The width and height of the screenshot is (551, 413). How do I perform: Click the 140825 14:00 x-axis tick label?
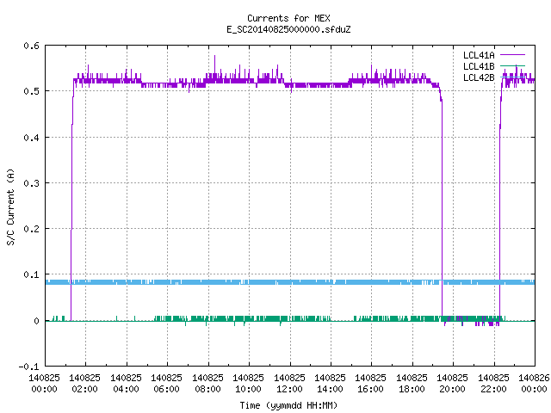330,383
